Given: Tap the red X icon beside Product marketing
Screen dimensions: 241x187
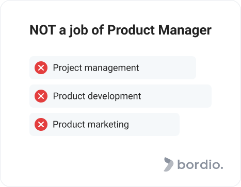Looking at the screenshot, I should click(x=41, y=124).
